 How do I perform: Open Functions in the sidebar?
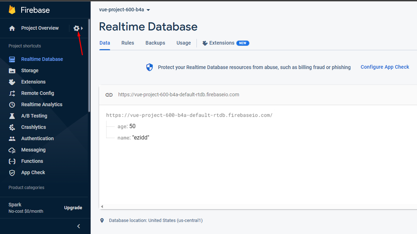click(13, 161)
